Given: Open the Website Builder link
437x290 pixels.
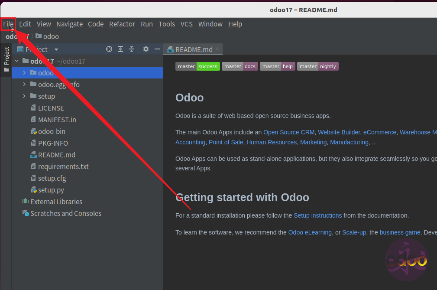Looking at the screenshot, I should point(339,132).
